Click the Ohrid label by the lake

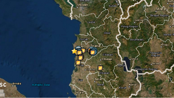(135, 59)
